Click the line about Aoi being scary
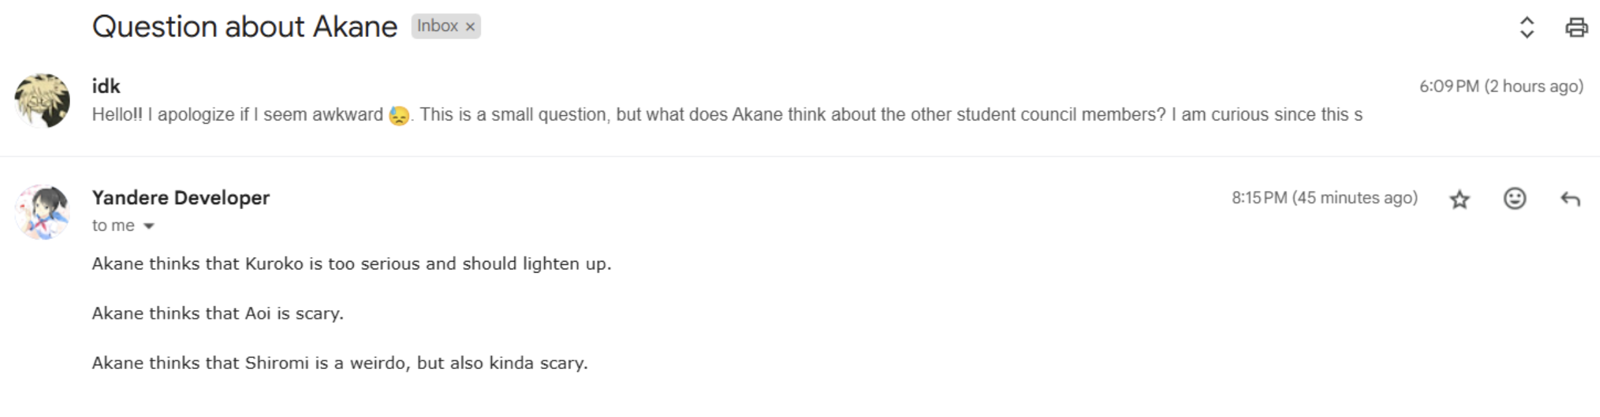Viewport: 1600px width, 417px height. (x=217, y=313)
